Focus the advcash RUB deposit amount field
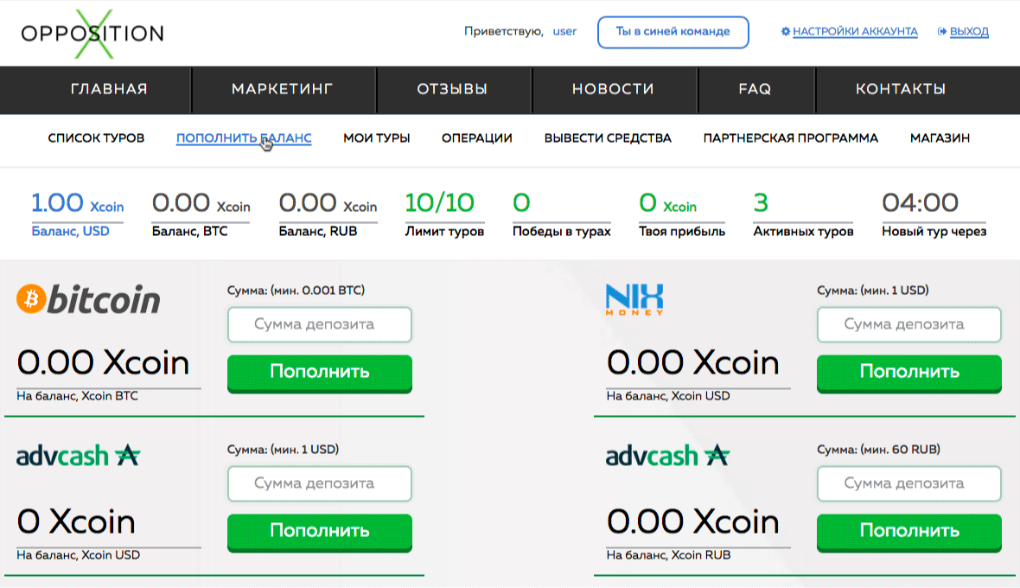Screen dimensions: 1020x588 908,483
